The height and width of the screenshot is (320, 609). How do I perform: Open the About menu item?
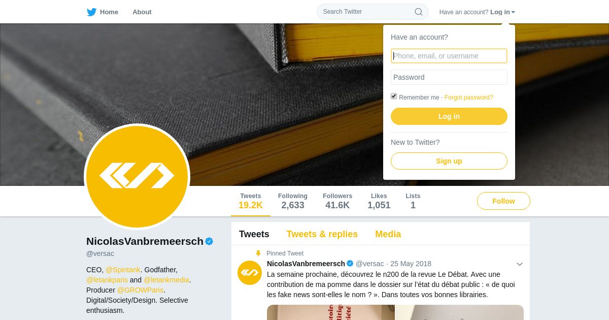142,12
